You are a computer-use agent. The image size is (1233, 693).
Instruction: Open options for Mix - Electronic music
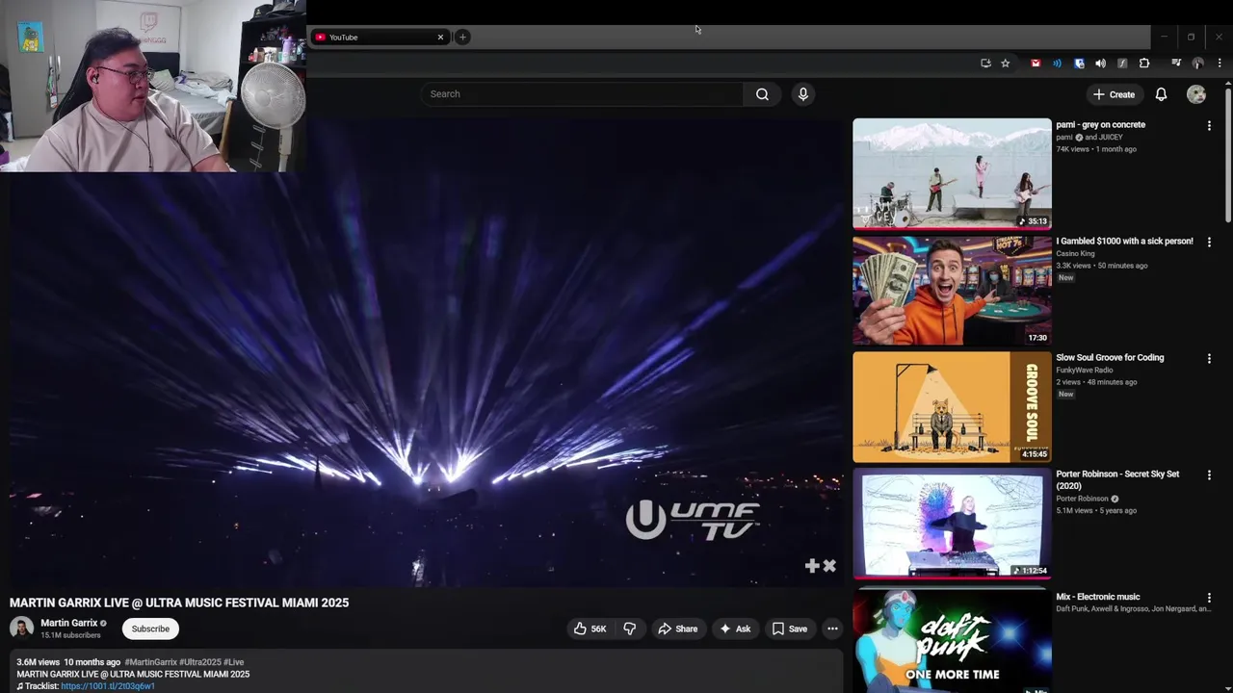1209,598
